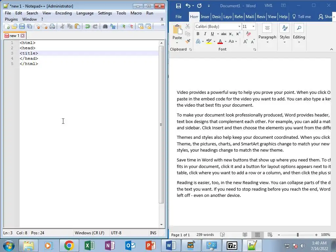Image resolution: width=336 pixels, height=252 pixels.
Task: Open the font size dropdown showing 11
Action: tap(253, 26)
